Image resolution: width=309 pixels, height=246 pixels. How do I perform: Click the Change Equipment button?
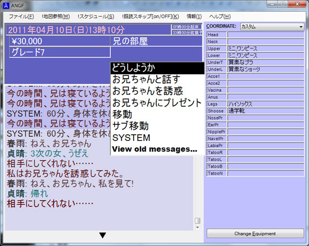pos(255,234)
